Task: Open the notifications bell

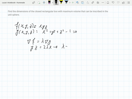Action: tap(108, 2)
